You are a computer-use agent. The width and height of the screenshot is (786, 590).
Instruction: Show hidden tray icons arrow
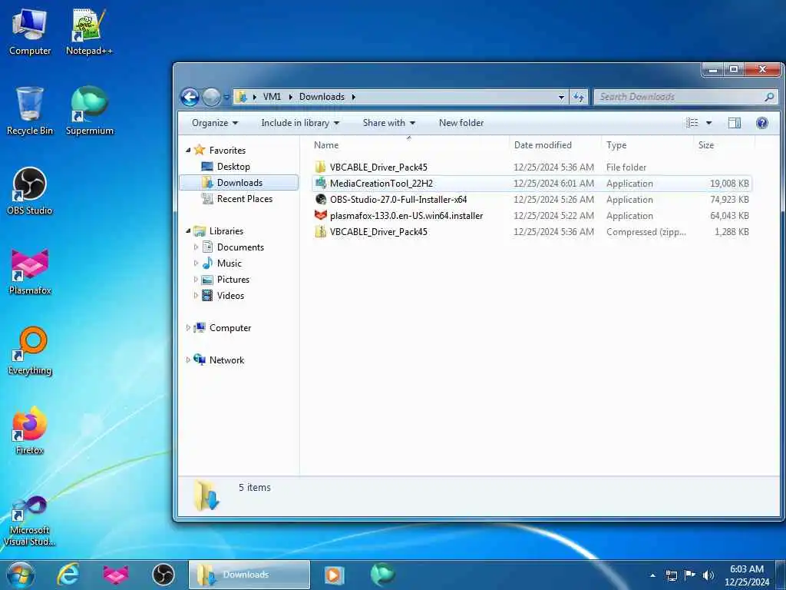coord(652,575)
